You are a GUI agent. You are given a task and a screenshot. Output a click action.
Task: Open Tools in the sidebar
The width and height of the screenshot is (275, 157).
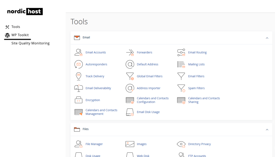[16, 27]
